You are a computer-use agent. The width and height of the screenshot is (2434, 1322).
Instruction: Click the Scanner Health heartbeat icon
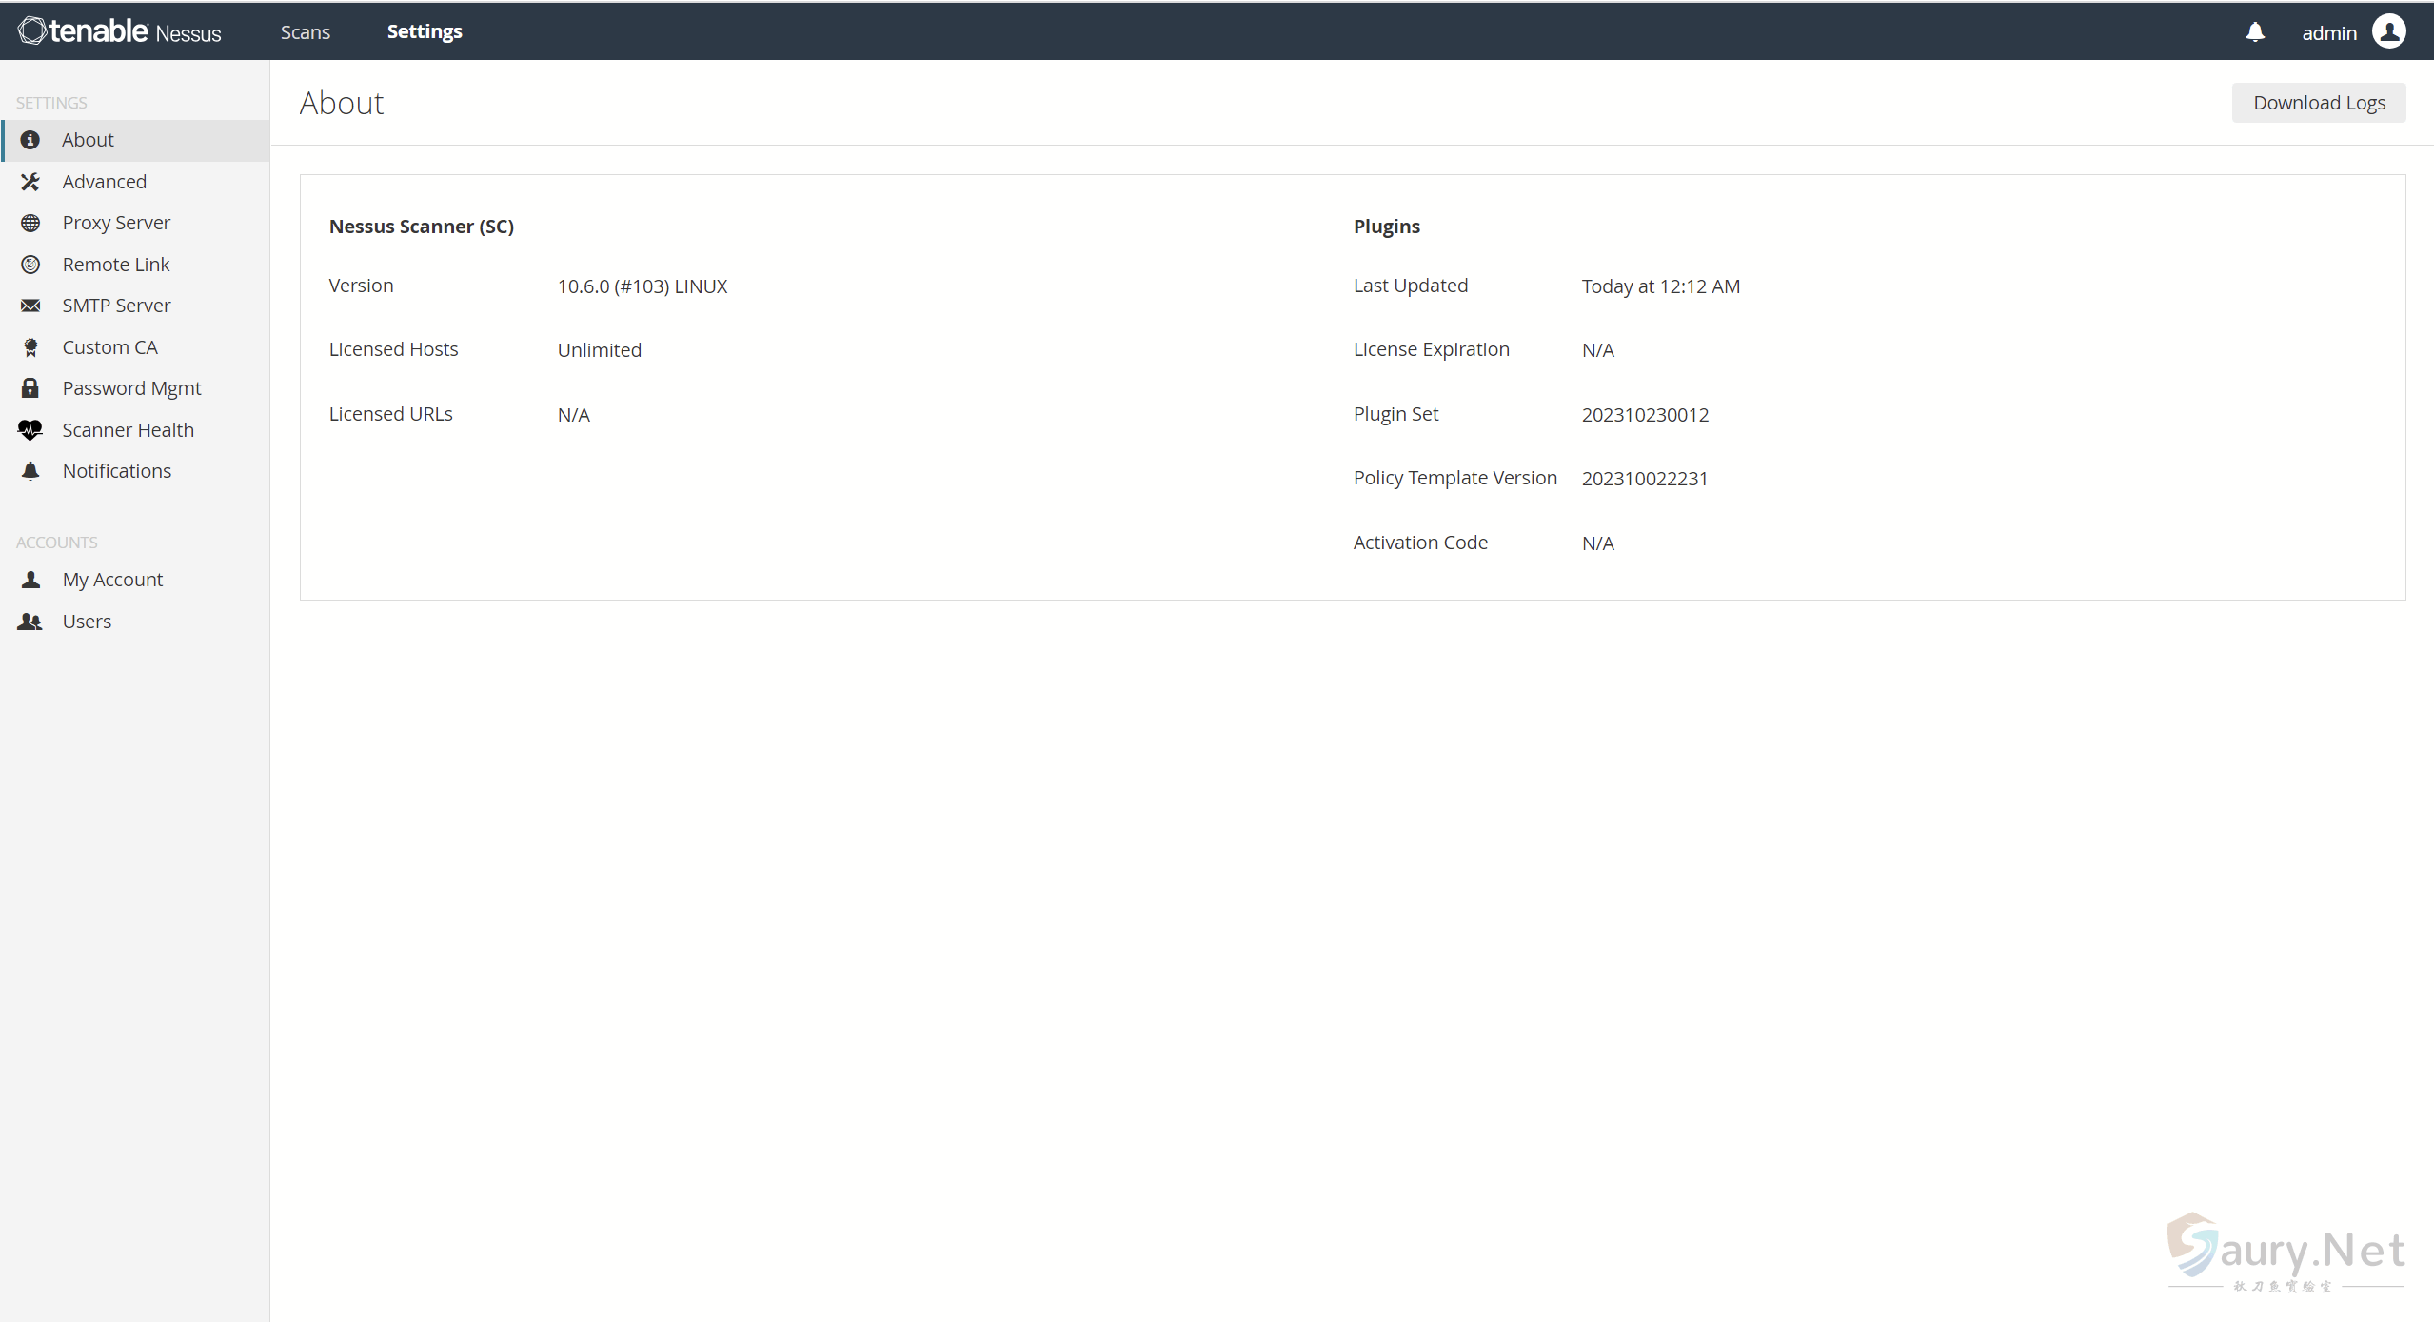point(30,430)
